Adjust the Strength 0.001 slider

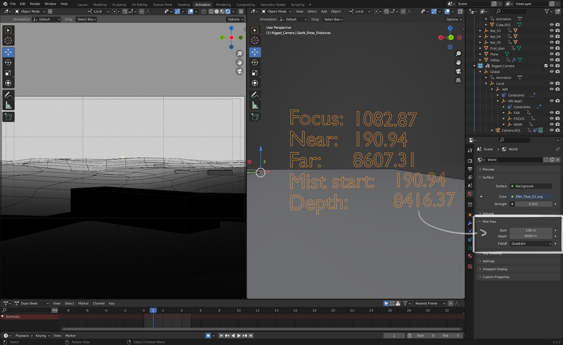tap(533, 204)
